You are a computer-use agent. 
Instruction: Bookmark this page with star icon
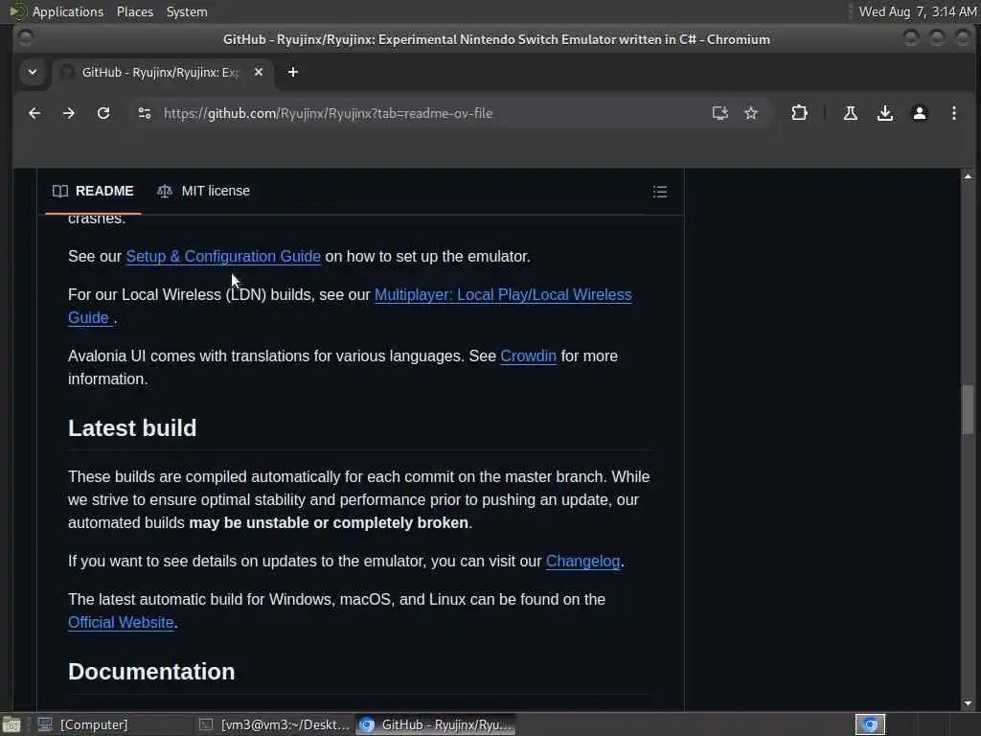tap(751, 113)
